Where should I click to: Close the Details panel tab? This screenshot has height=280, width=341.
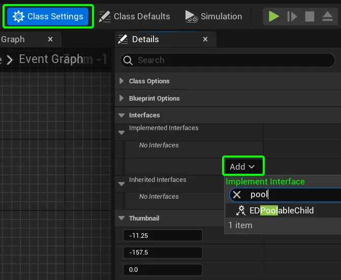click(x=205, y=39)
